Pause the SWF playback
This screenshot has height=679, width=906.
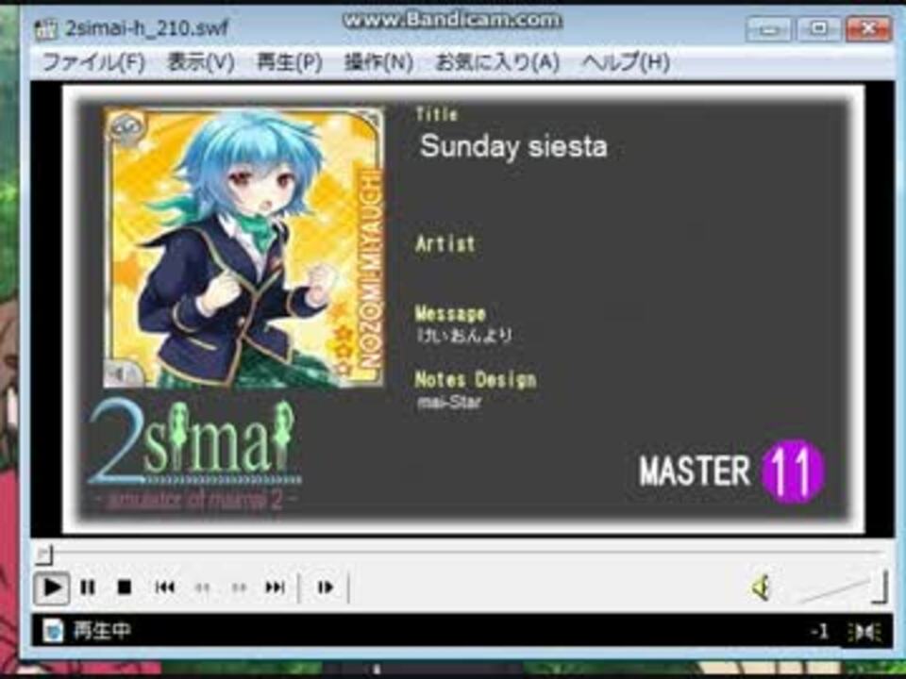click(x=88, y=588)
